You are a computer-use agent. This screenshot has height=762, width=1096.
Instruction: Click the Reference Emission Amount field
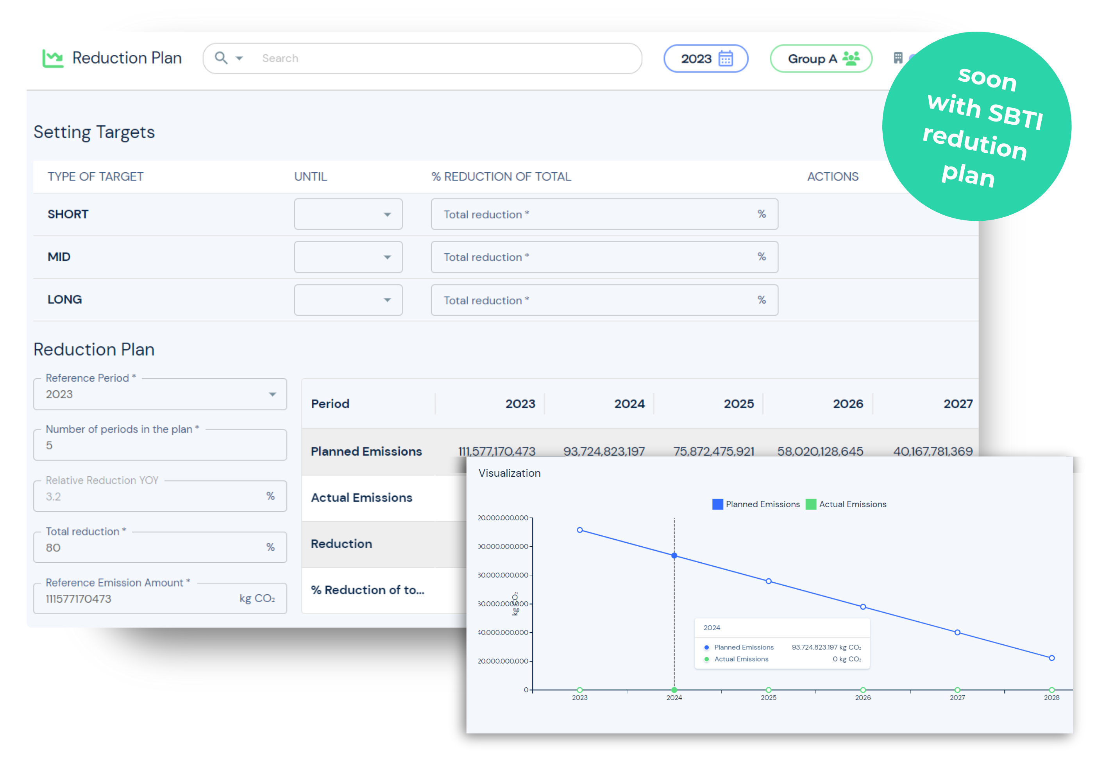tap(160, 598)
